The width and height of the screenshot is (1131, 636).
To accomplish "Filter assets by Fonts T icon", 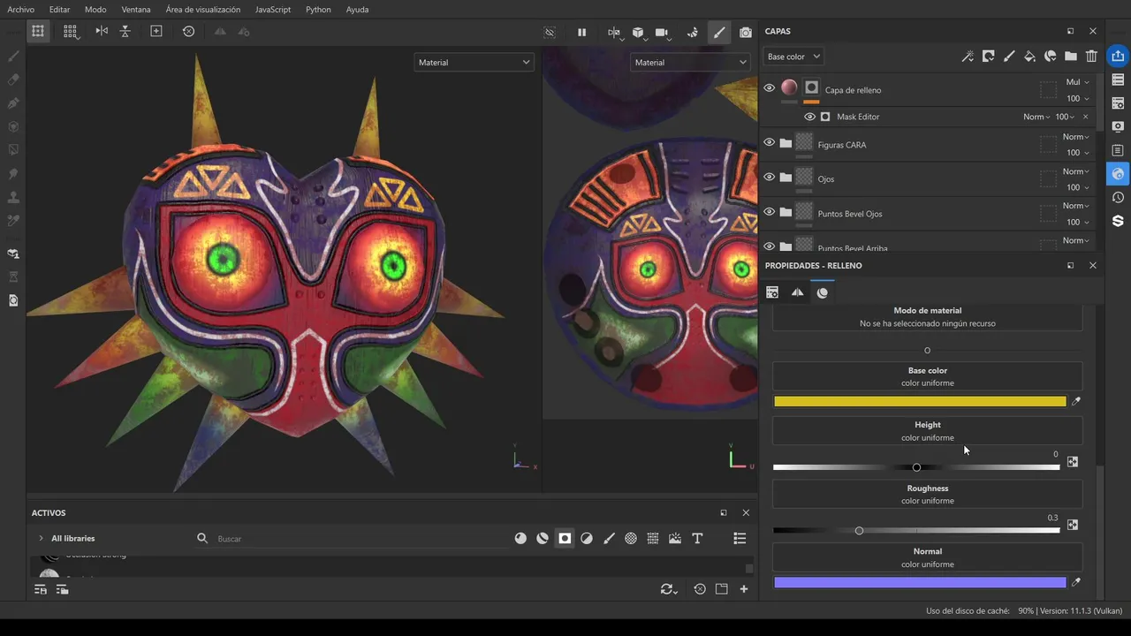I will pos(697,539).
